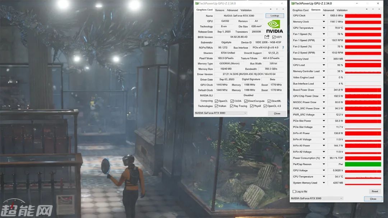Click the Memory Controller Load graph
This screenshot has height=218, width=388.
pyautogui.click(x=363, y=71)
